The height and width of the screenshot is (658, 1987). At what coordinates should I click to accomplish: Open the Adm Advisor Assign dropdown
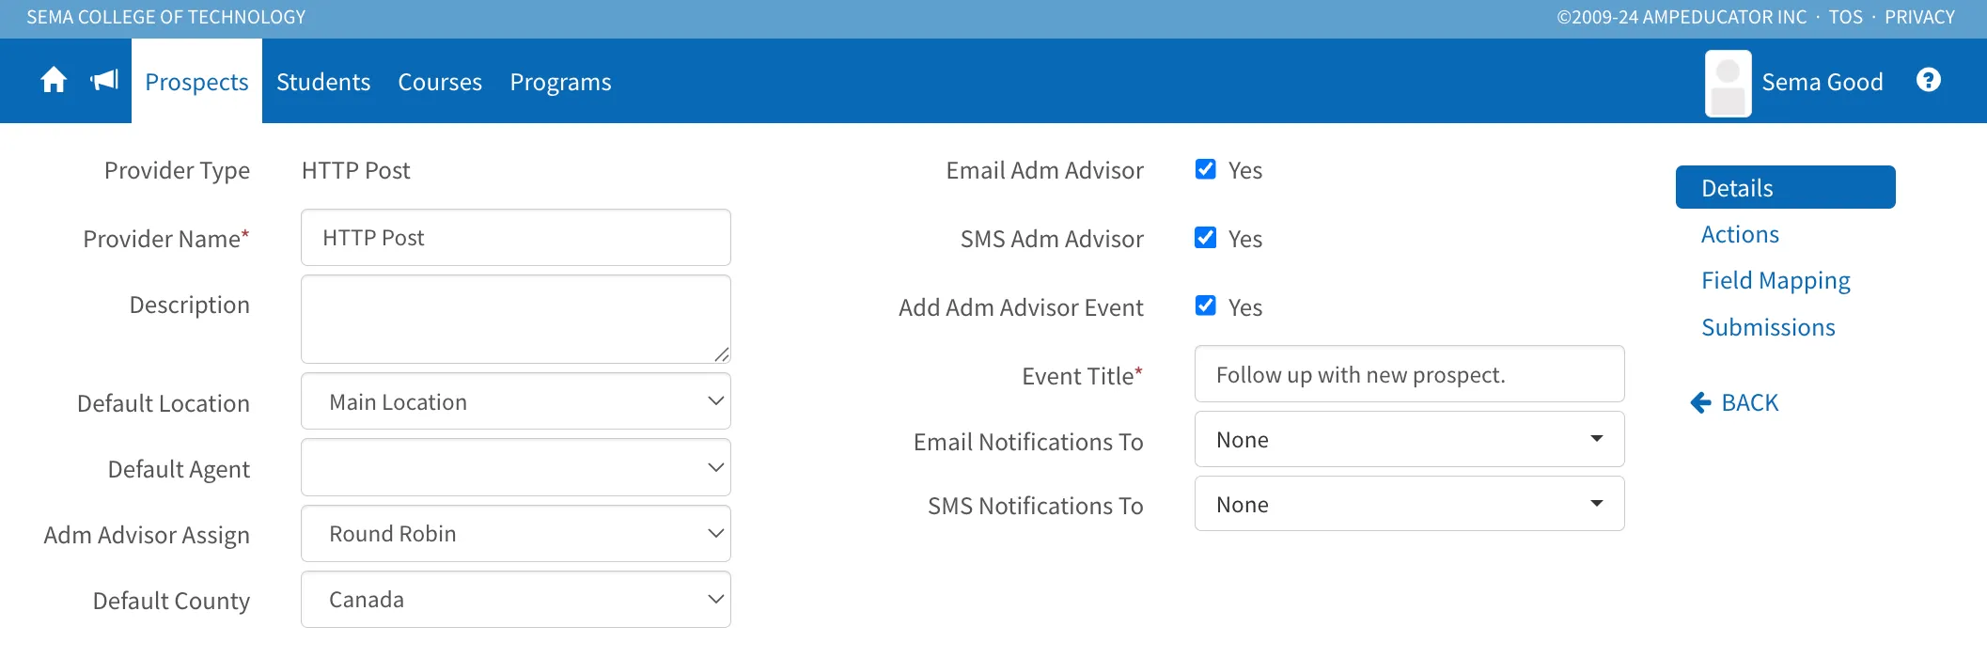(516, 533)
